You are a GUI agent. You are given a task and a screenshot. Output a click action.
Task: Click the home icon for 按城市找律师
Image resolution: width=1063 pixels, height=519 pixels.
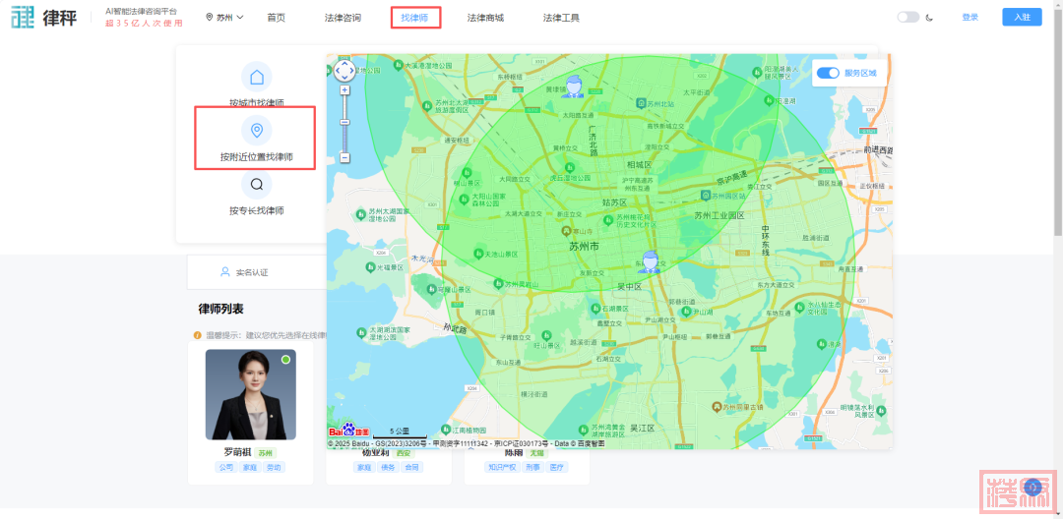(x=257, y=78)
